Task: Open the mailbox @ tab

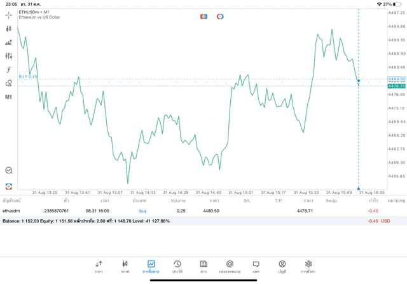Action: point(230,266)
